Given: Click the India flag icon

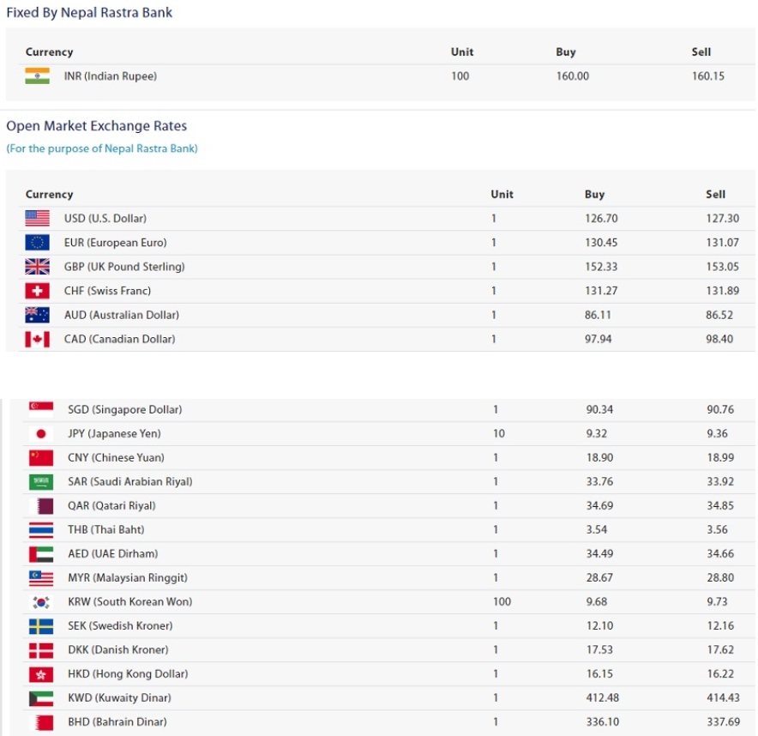Looking at the screenshot, I should 37,76.
